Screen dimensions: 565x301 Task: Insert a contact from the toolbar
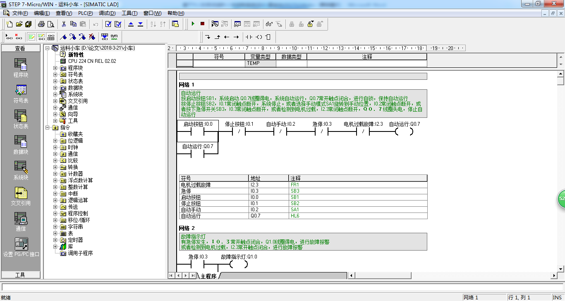[x=249, y=37]
